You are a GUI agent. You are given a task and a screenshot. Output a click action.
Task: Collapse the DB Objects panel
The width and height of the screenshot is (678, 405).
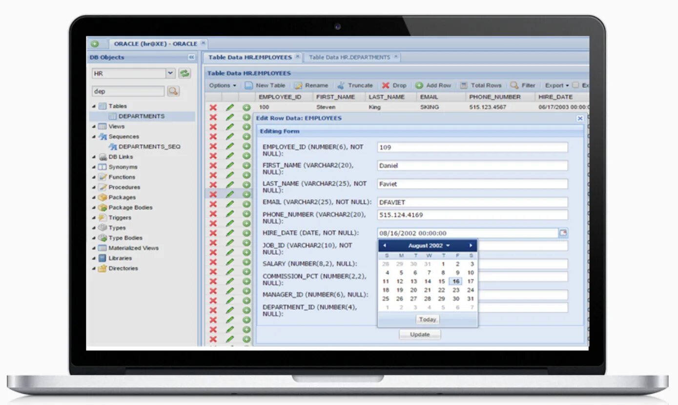191,58
